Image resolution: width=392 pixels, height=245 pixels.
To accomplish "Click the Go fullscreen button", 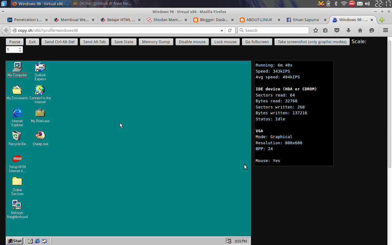I will [x=257, y=42].
